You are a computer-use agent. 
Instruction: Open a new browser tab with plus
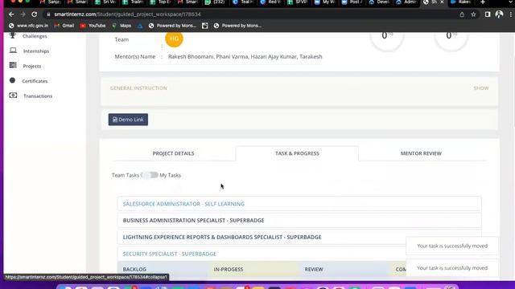pyautogui.click(x=483, y=2)
